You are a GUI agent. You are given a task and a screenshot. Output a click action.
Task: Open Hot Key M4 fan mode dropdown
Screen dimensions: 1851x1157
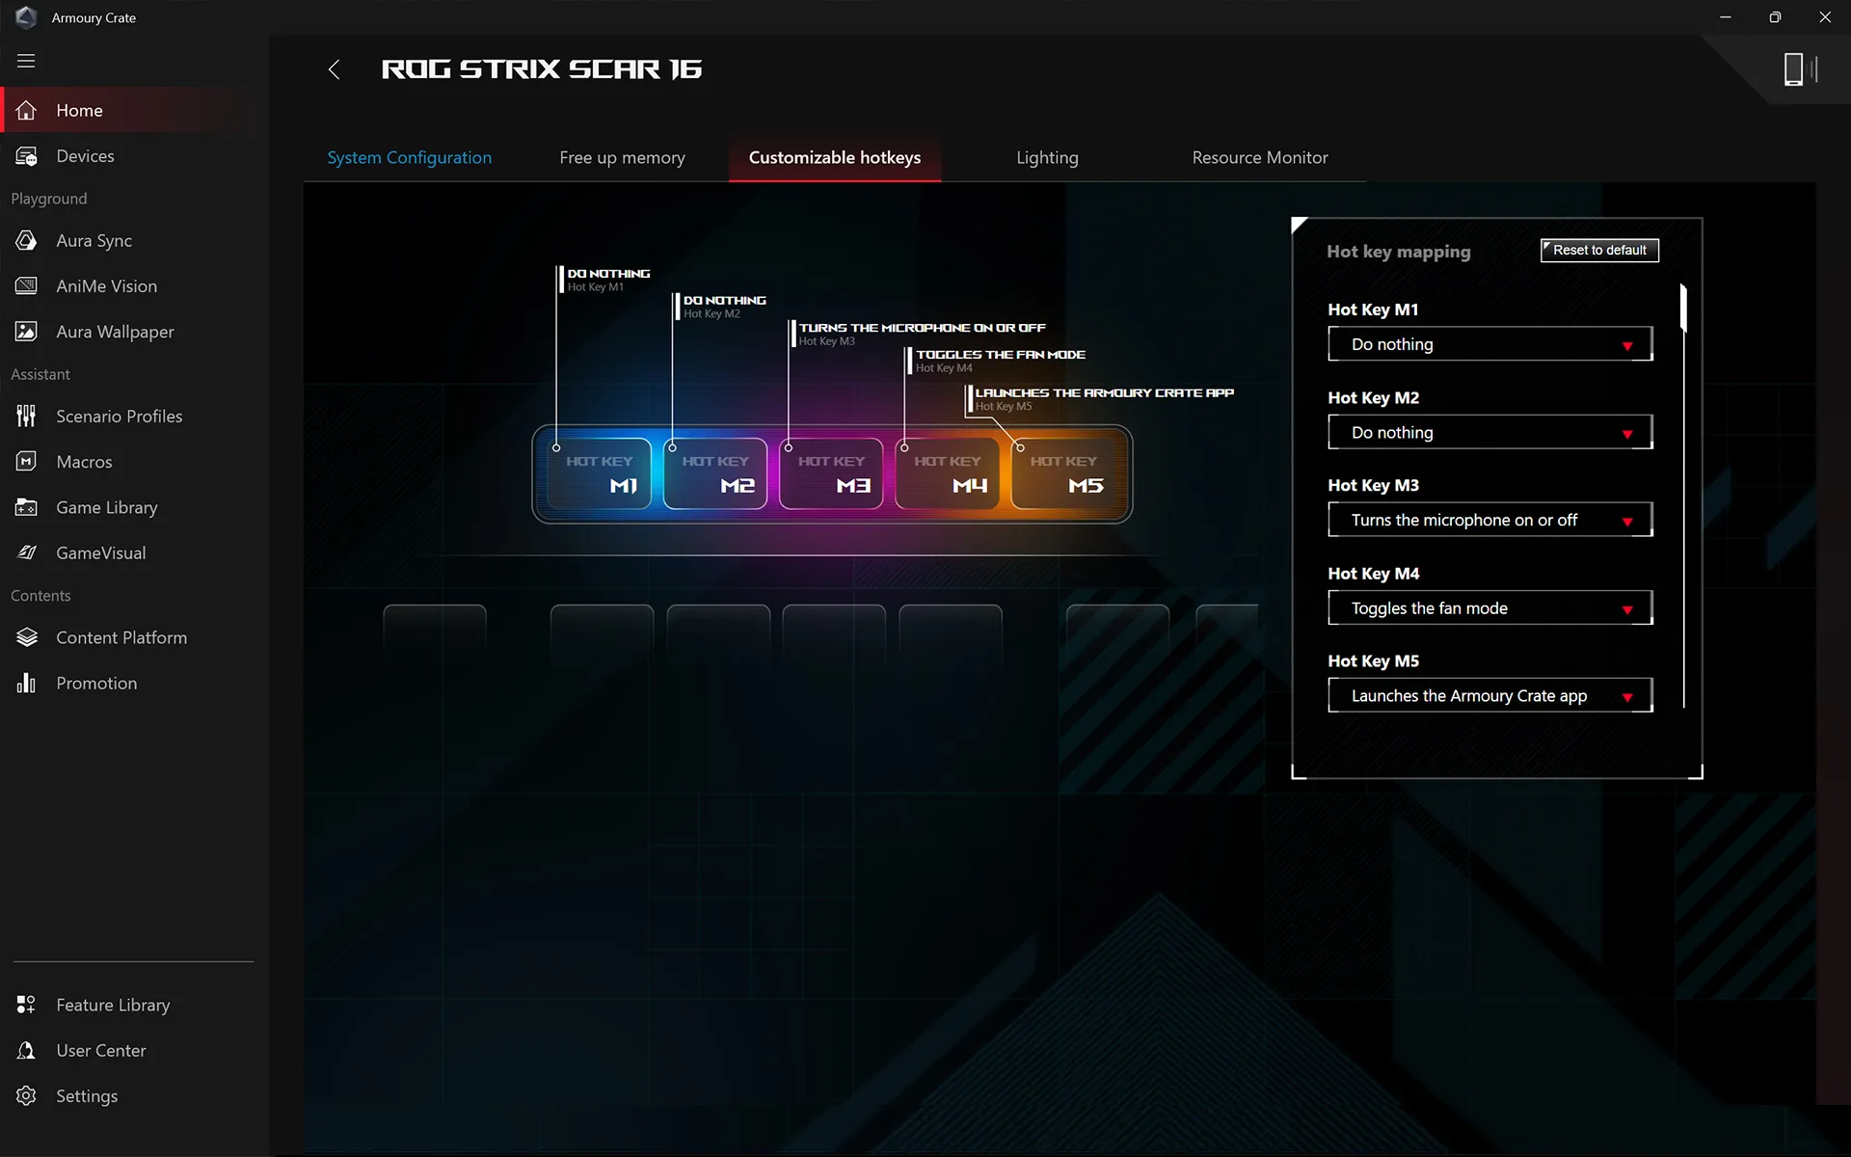click(x=1489, y=608)
